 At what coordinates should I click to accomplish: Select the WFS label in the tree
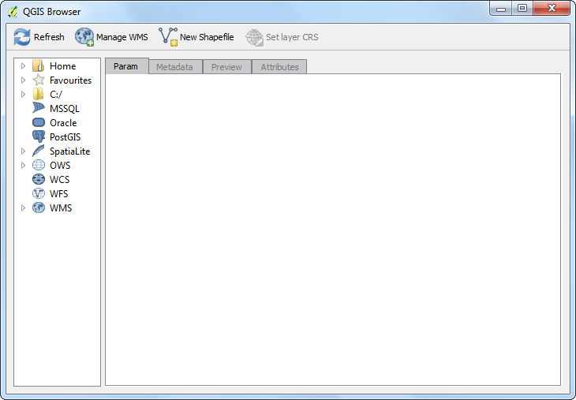[x=58, y=193]
